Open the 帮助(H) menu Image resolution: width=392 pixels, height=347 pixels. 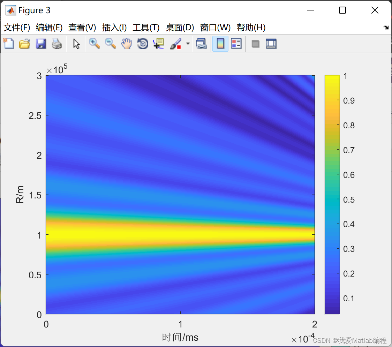point(251,28)
